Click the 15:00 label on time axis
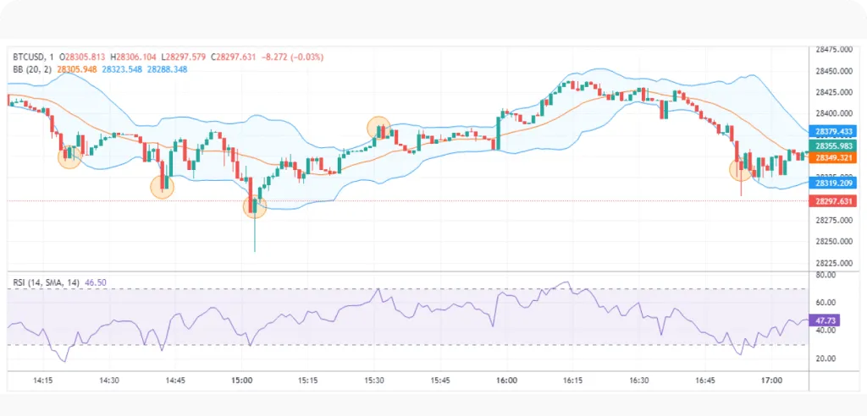The height and width of the screenshot is (416, 867). (242, 381)
